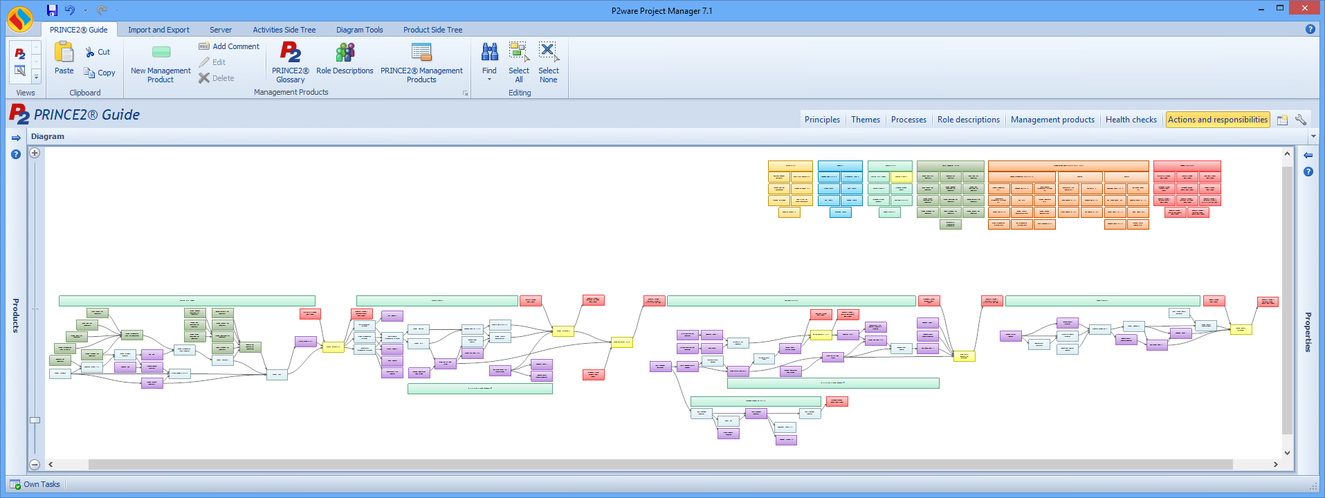The image size is (1325, 498).
Task: Open Own Tasks in the status bar
Action: (x=35, y=484)
